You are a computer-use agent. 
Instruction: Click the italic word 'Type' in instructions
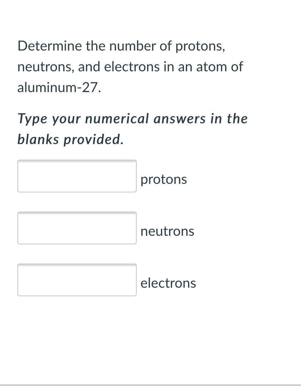32,119
